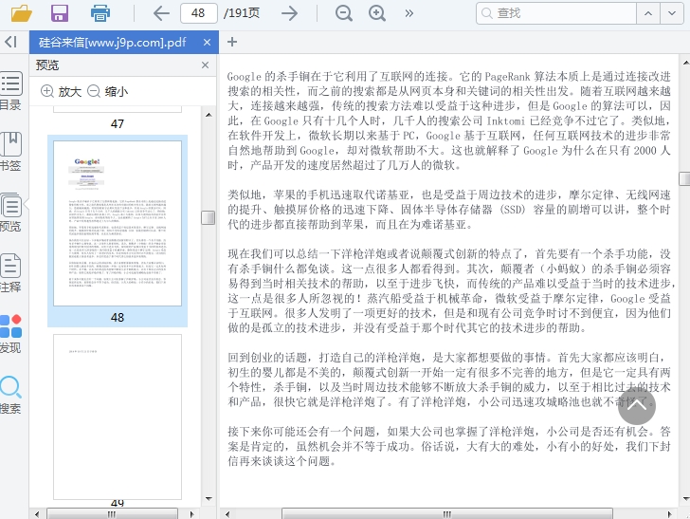Find previous match with up chevron
Screen dimensions: 690x519
[x=648, y=13]
